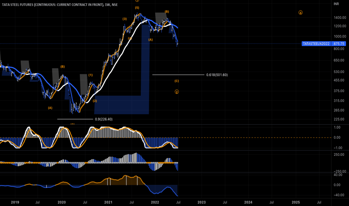Select the (2) wave label
349x206 pixels.
pos(95,101)
